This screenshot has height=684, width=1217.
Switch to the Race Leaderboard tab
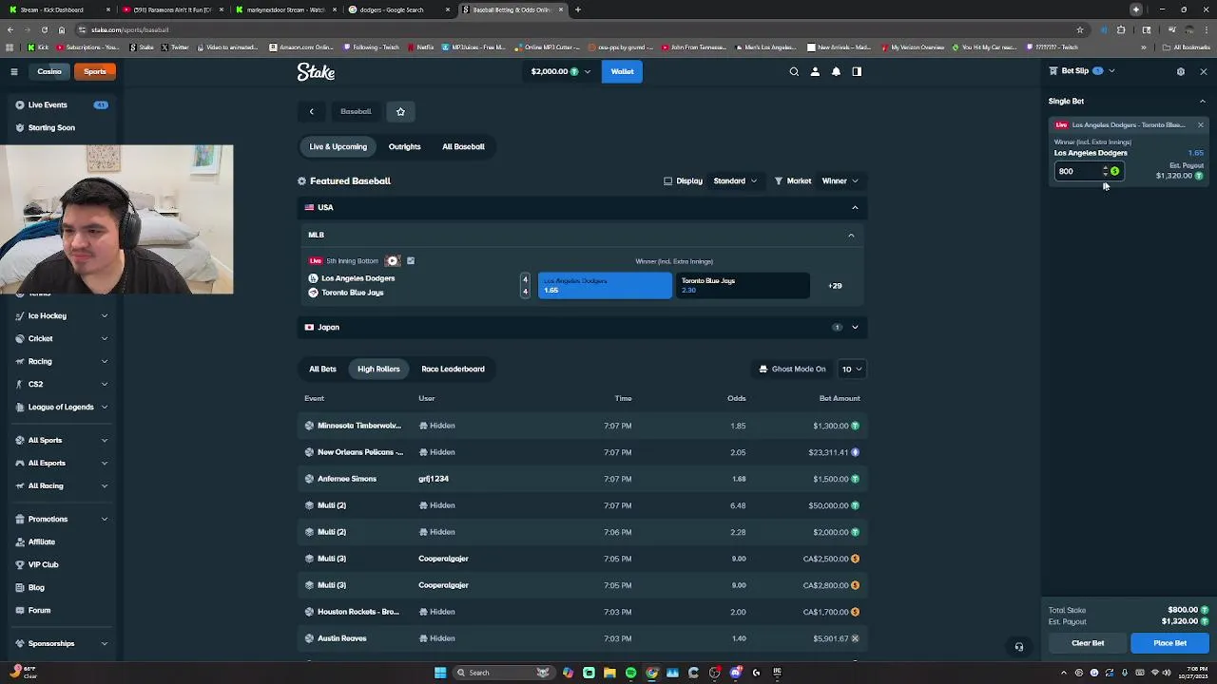(x=453, y=369)
